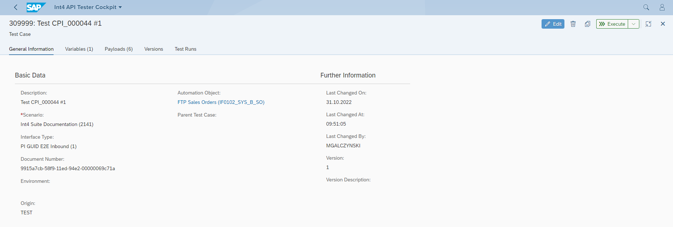673x227 pixels.
Task: Close the test case detail view
Action: point(663,24)
